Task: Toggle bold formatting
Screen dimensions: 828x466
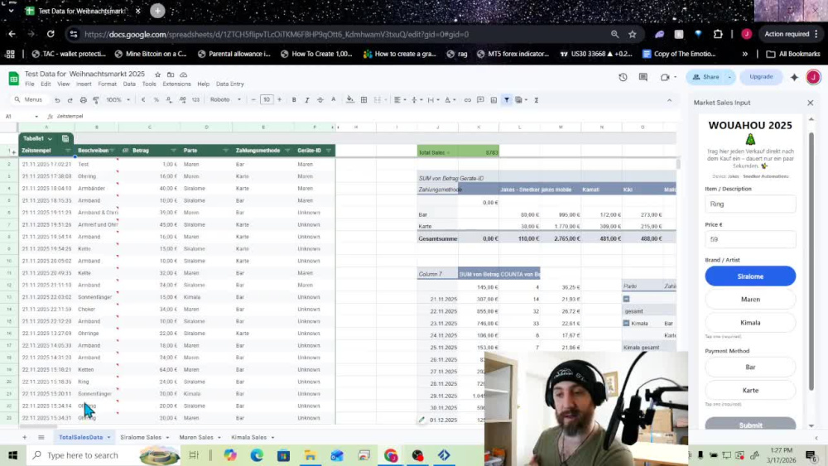Action: coord(294,100)
